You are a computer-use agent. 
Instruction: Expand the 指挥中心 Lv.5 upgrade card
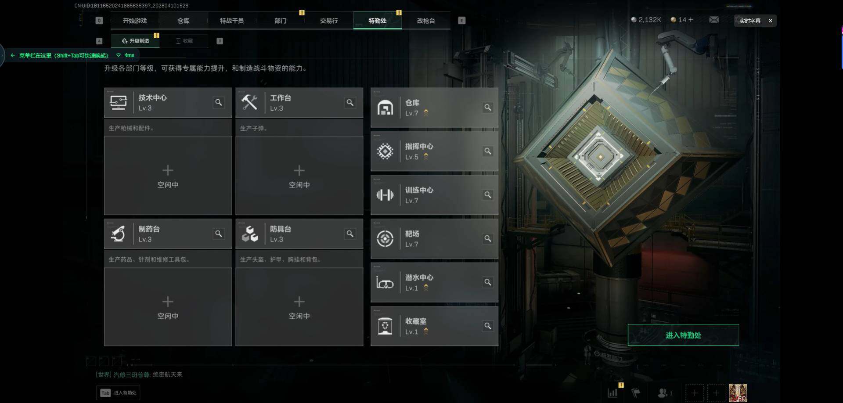pyautogui.click(x=434, y=151)
